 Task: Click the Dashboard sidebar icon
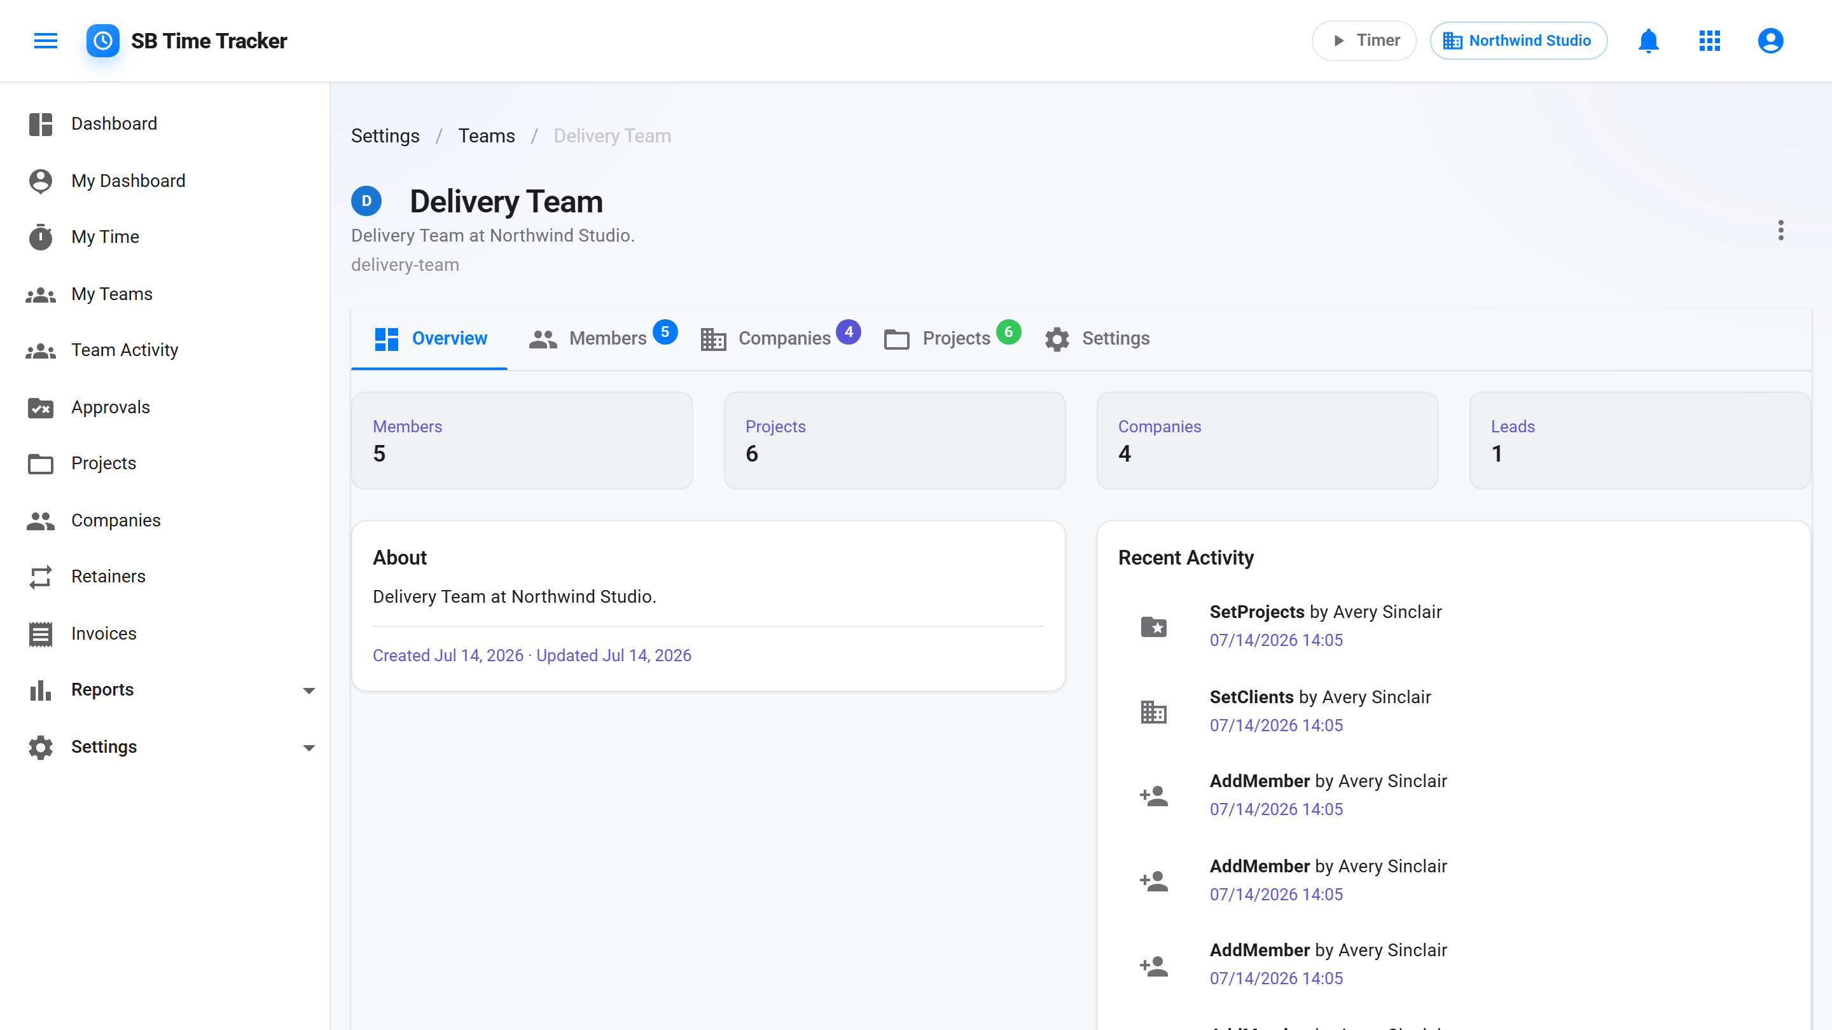coord(41,124)
